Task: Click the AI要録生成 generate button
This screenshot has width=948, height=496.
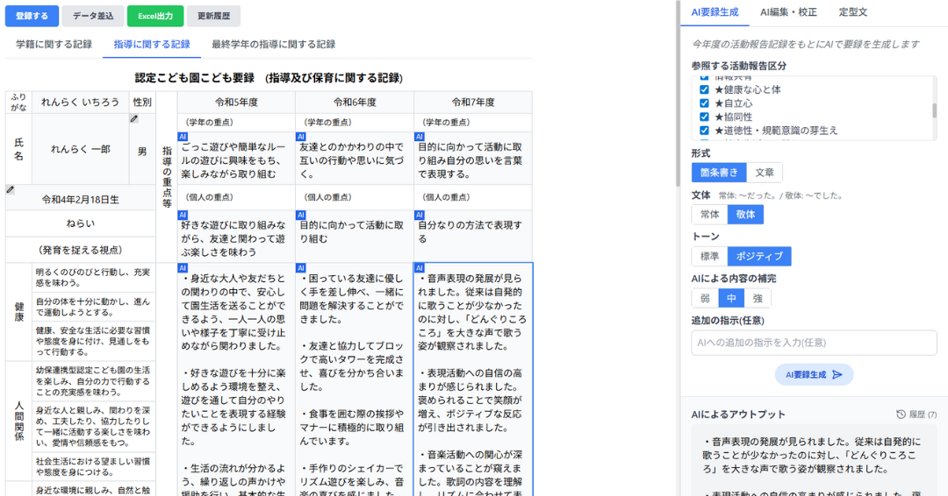Action: 814,375
